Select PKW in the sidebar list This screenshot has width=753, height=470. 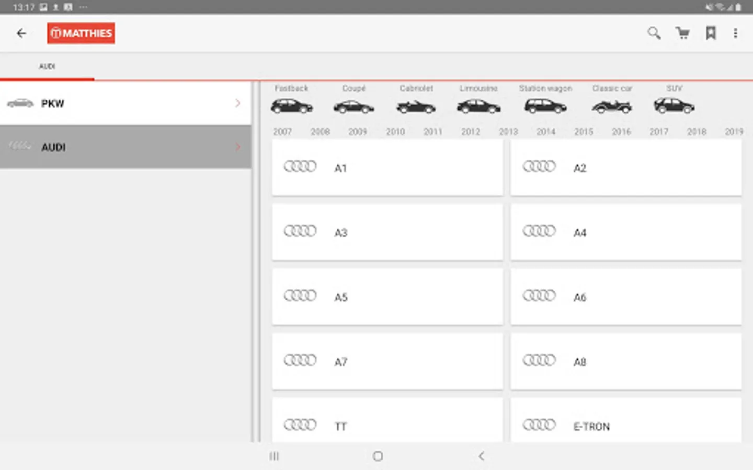coord(125,103)
